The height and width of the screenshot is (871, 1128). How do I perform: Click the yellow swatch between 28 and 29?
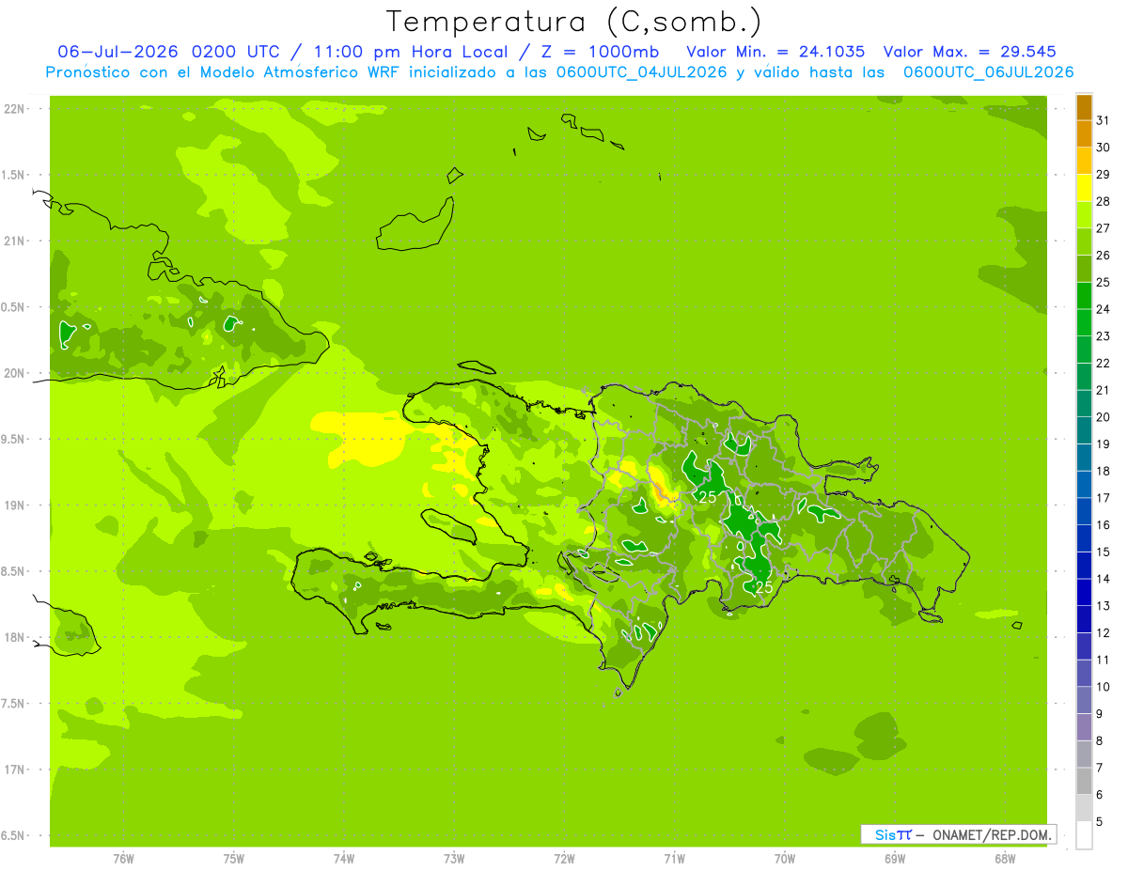(x=1084, y=188)
